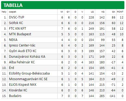Open EUbility Group-Békéscsaba team entry

click(x=29, y=73)
